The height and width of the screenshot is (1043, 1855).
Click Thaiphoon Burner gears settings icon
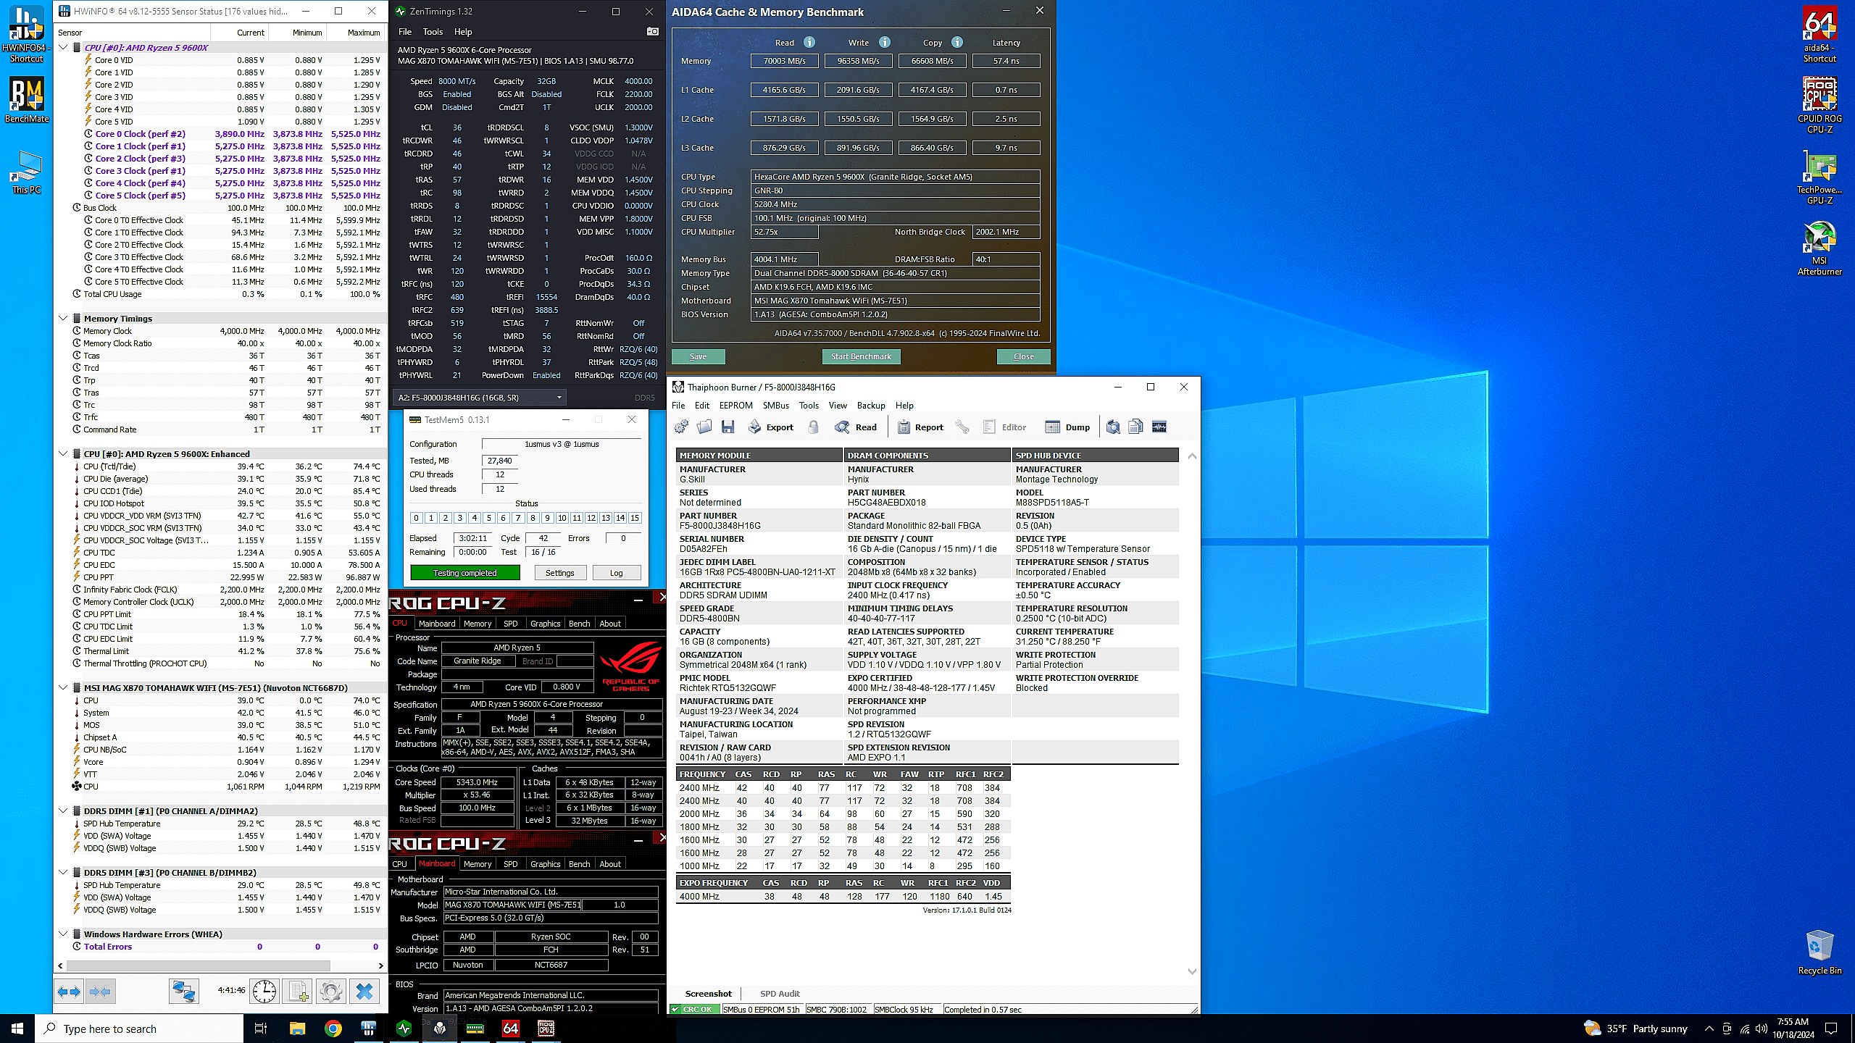pyautogui.click(x=681, y=427)
